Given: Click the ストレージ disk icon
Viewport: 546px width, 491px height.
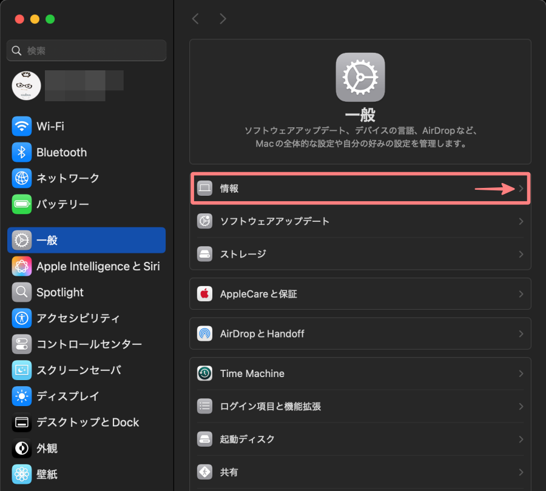Looking at the screenshot, I should [205, 254].
